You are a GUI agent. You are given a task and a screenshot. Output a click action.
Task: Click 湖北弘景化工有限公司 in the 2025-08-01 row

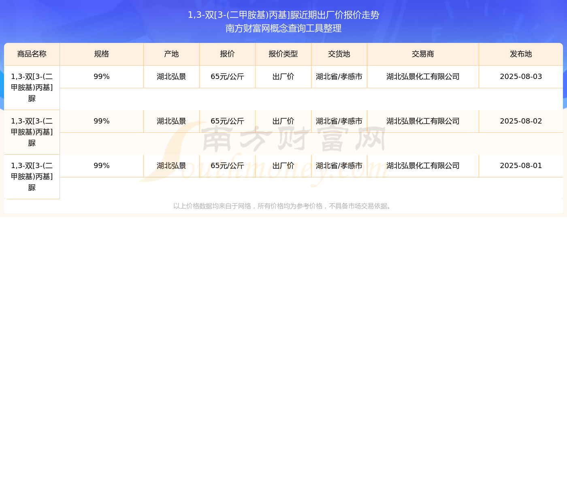[423, 166]
